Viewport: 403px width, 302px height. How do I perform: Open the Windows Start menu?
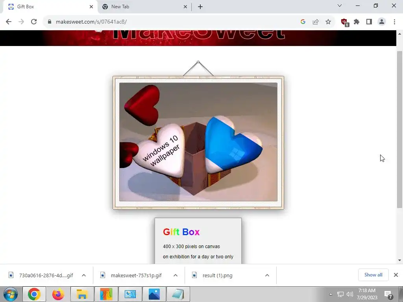pyautogui.click(x=11, y=294)
